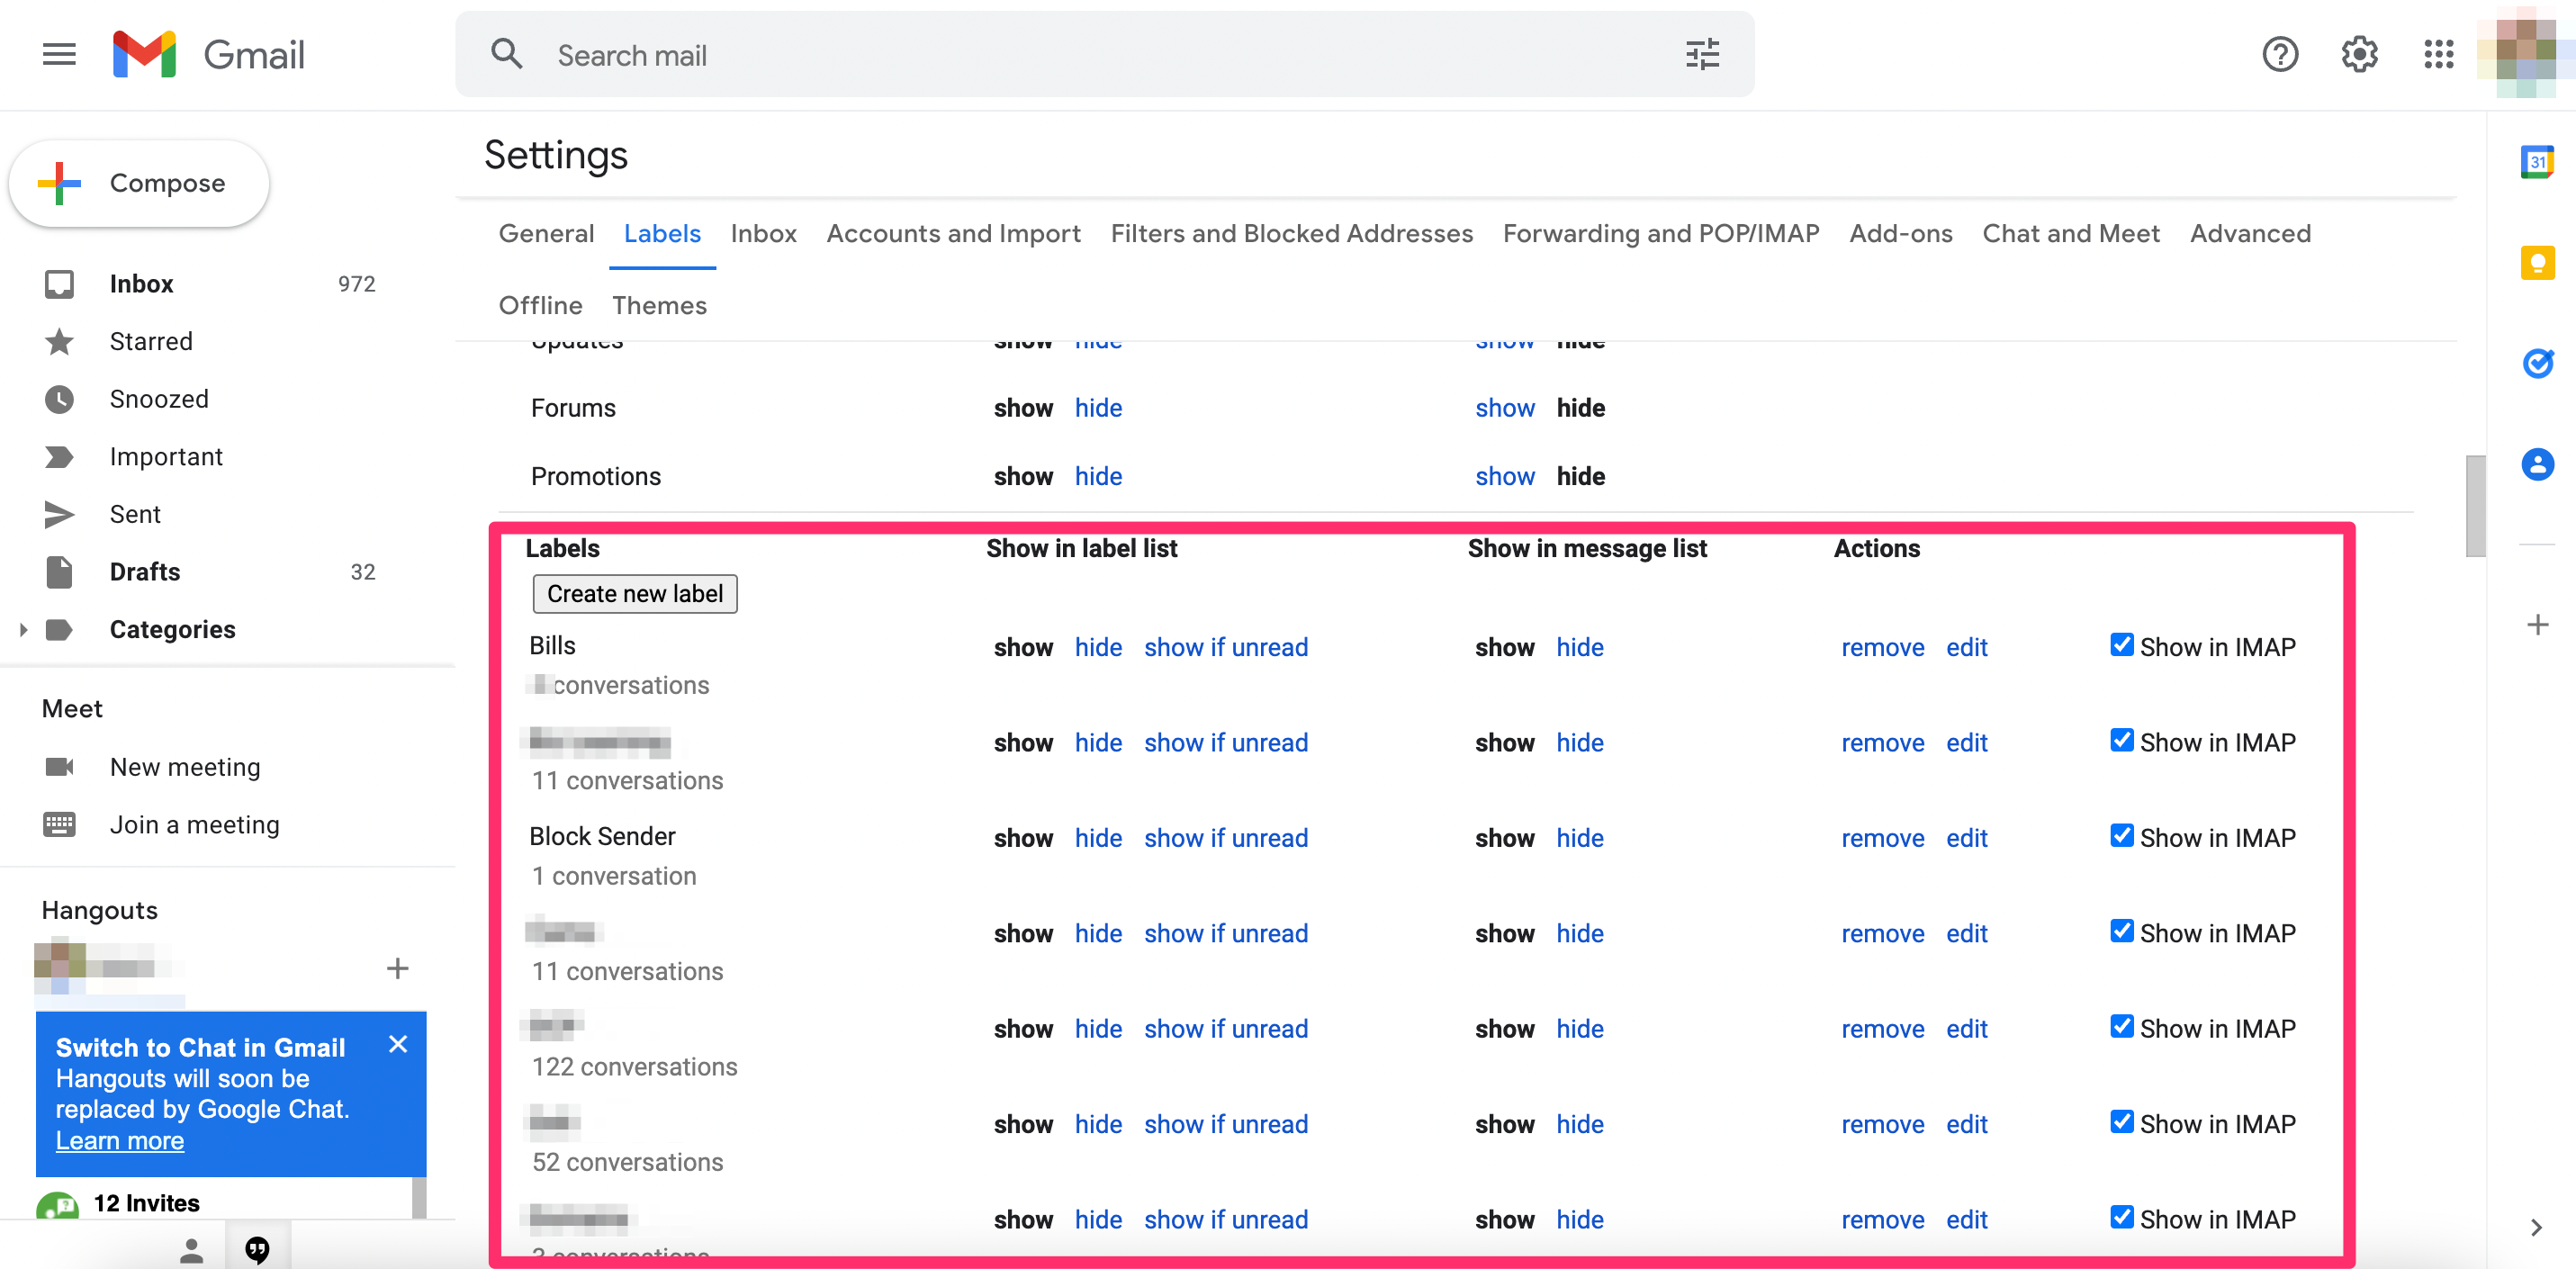Open the Support help icon

click(2280, 54)
